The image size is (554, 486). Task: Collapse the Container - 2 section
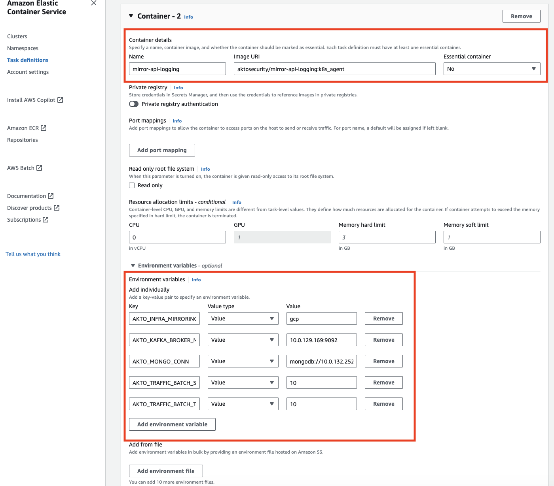131,16
